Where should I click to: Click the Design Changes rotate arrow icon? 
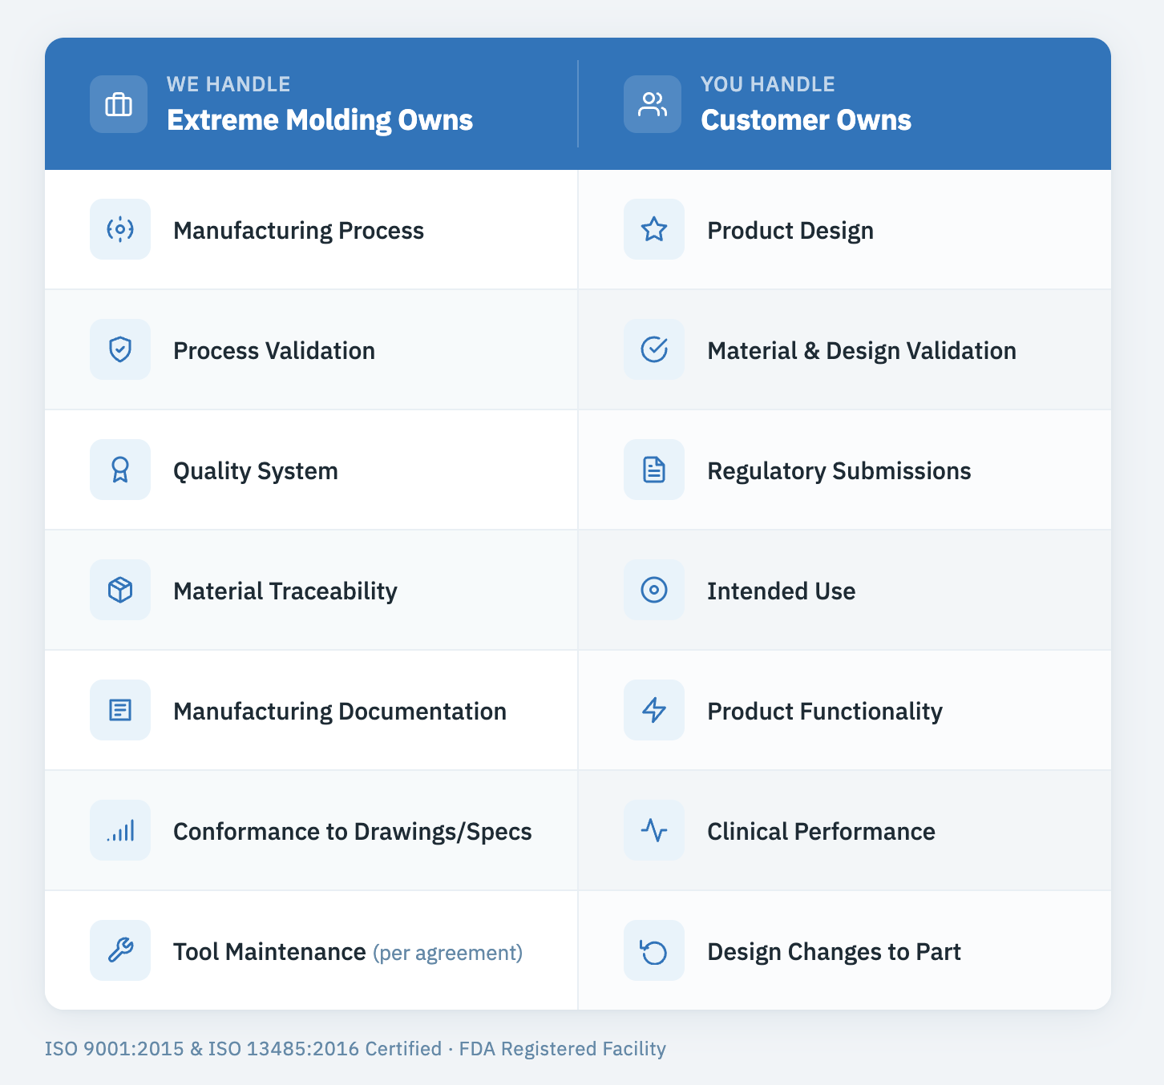654,950
